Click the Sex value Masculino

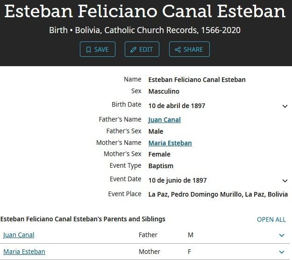(x=164, y=91)
